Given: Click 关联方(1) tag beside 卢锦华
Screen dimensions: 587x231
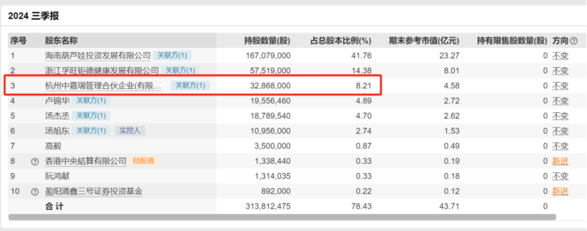Looking at the screenshot, I should click(91, 101).
